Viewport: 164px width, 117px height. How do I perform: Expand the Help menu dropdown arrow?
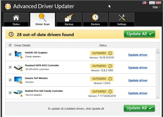160,7
